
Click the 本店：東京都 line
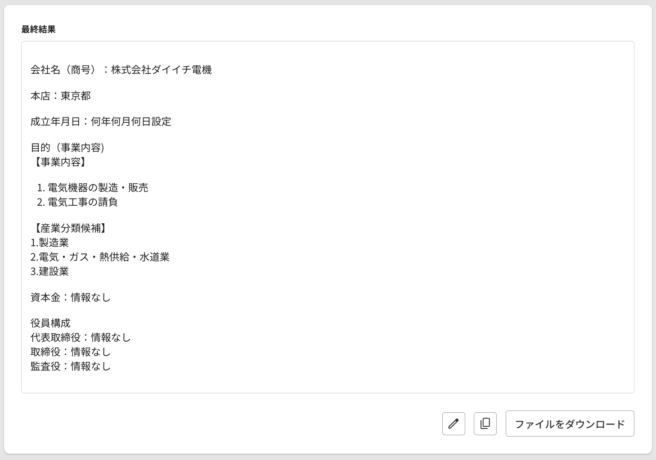(61, 96)
